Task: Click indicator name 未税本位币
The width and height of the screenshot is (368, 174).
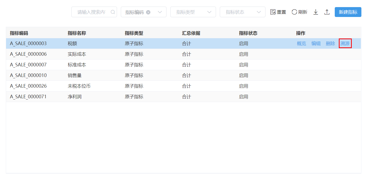Action: tap(79, 86)
